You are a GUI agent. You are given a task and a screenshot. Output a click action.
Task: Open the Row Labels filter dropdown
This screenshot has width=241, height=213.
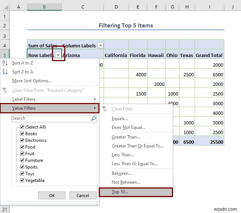tap(58, 55)
